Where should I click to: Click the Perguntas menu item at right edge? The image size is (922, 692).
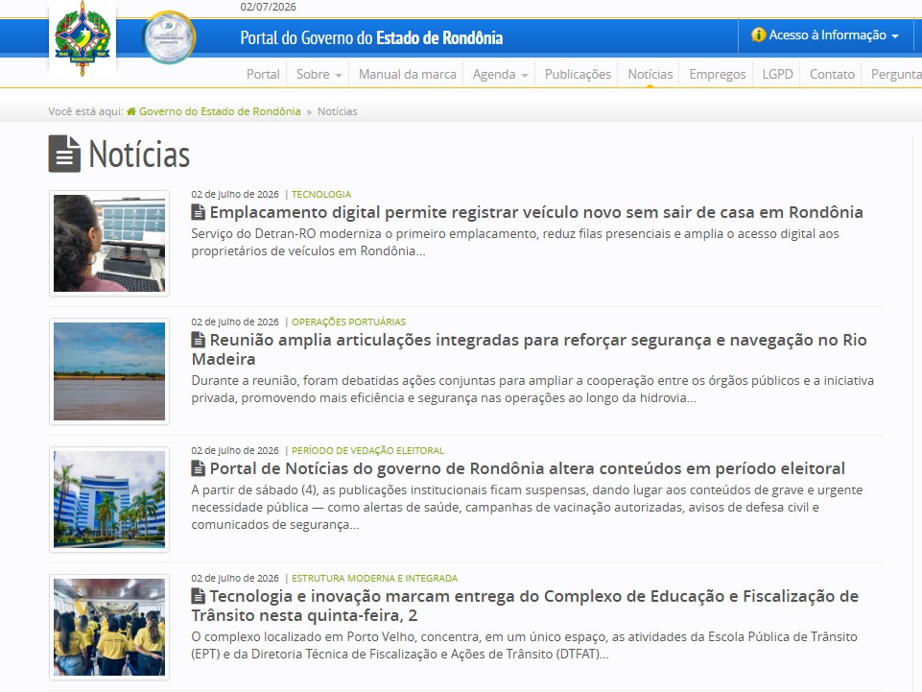point(895,74)
